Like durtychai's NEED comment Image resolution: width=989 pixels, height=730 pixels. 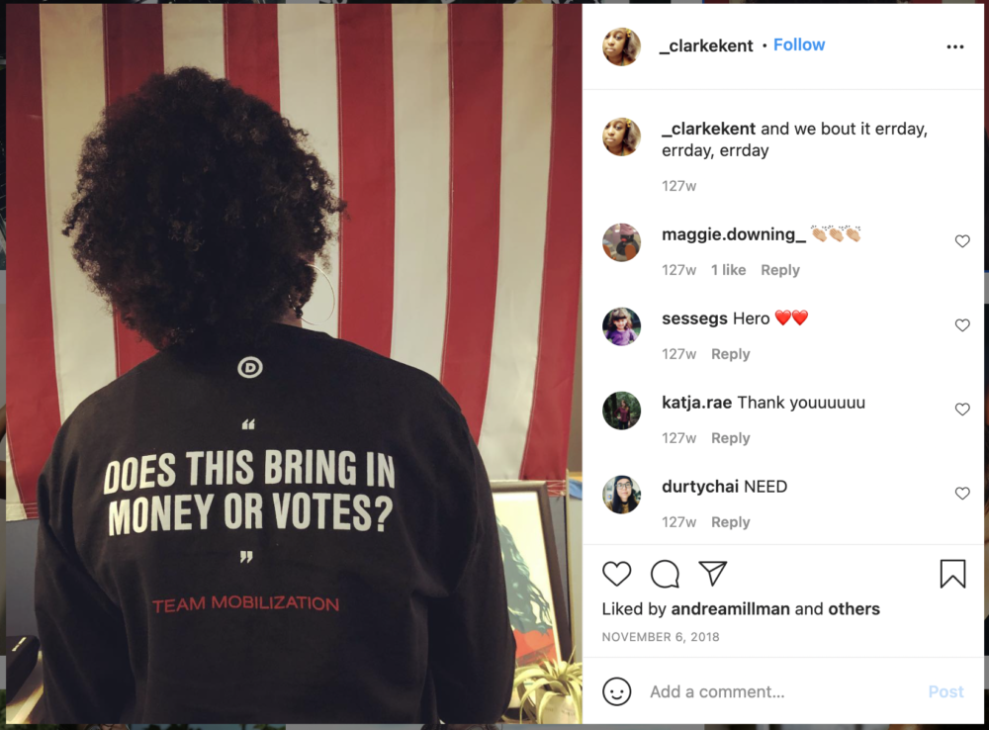[962, 493]
